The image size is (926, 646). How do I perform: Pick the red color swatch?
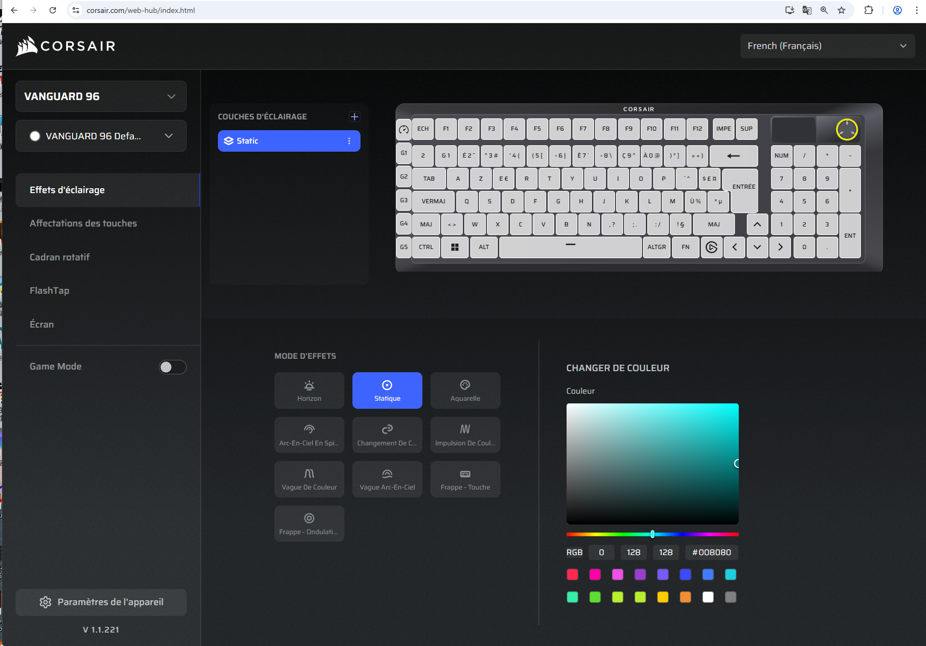[x=572, y=574]
